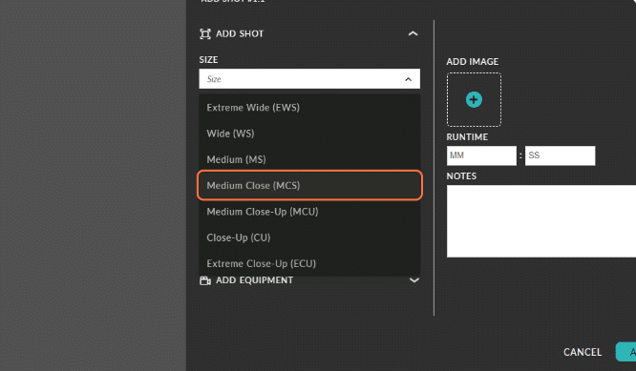
Task: Collapse the Add Shot section chevron
Action: click(x=413, y=33)
